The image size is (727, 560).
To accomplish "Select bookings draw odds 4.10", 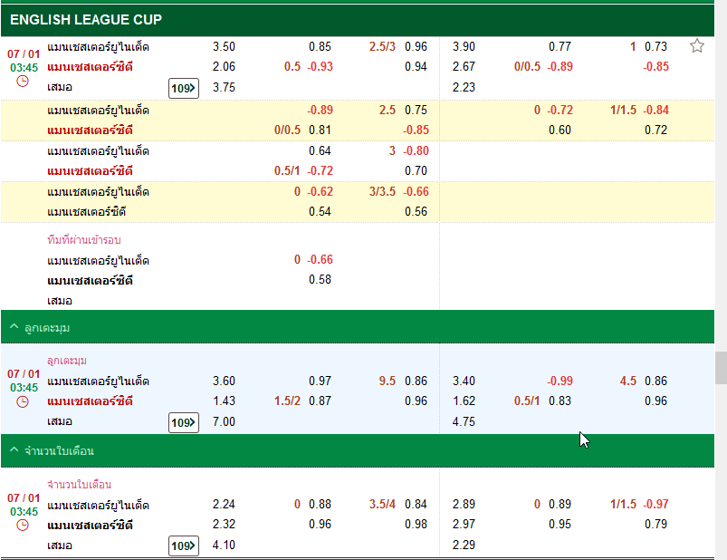I will click(224, 546).
